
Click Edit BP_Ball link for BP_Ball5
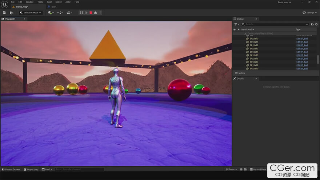(x=302, y=55)
